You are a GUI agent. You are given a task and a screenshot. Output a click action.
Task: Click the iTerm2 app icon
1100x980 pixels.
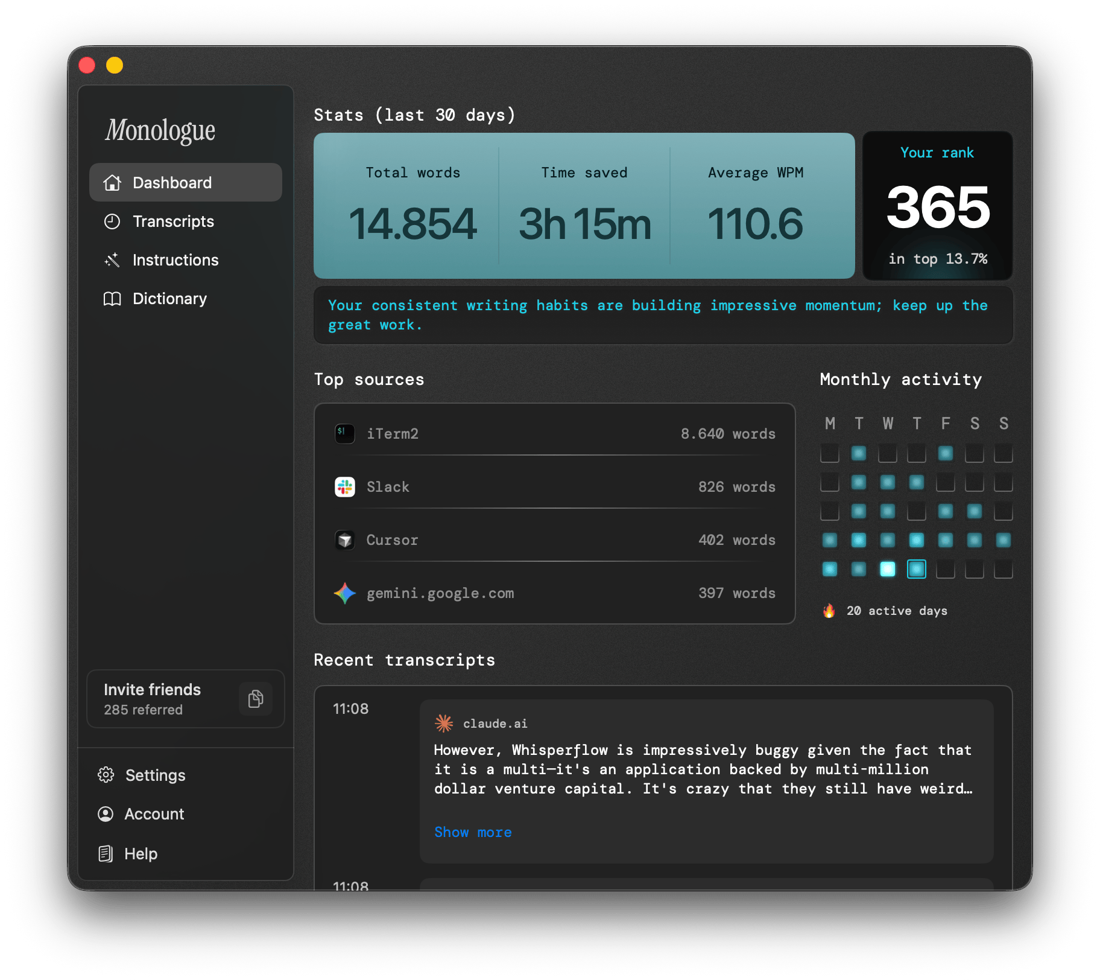pos(345,433)
